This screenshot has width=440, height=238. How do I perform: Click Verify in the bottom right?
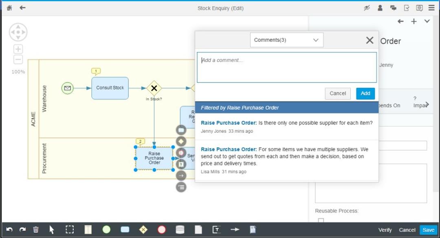(x=385, y=230)
